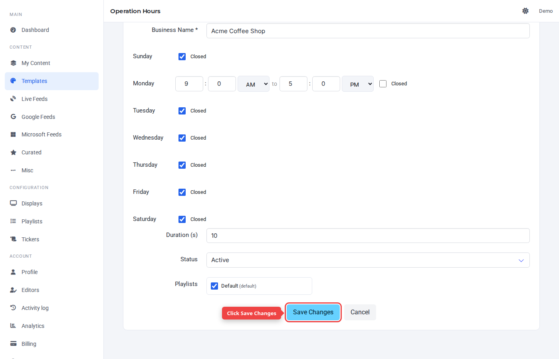Viewport: 559px width, 359px height.
Task: Click the Microsoft Feeds windows icon
Action: point(13,134)
